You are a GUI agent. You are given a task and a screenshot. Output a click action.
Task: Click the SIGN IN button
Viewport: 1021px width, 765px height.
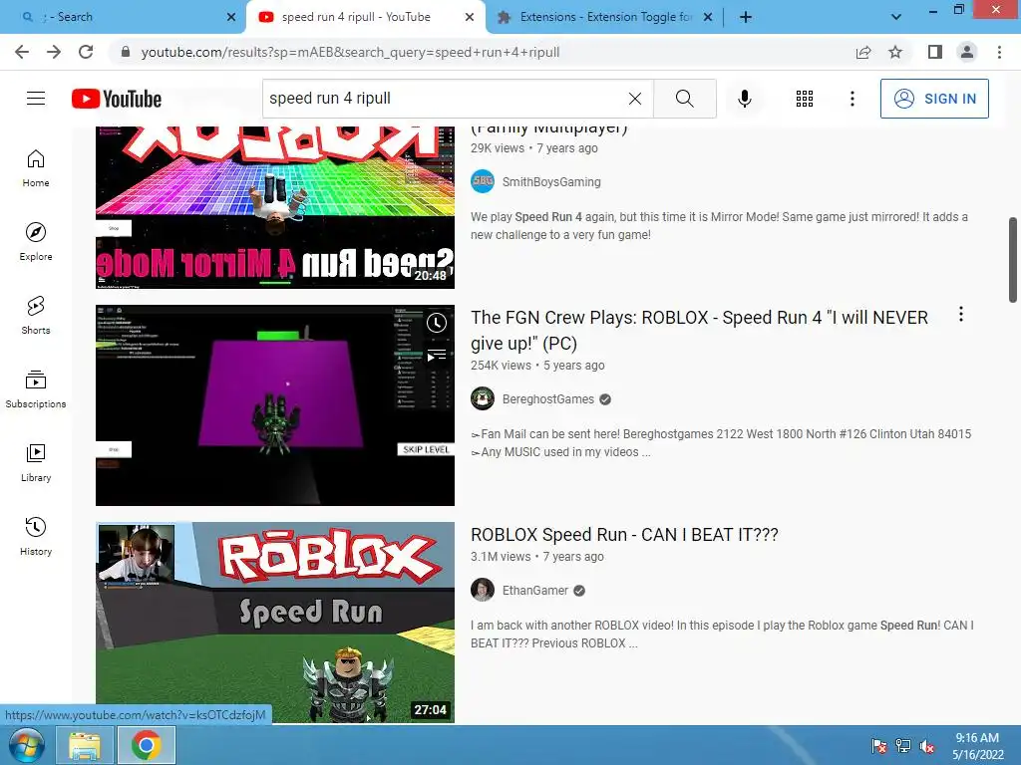[x=934, y=99]
